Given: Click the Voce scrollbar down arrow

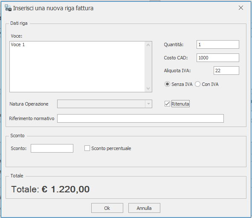Looking at the screenshot, I should (148, 88).
